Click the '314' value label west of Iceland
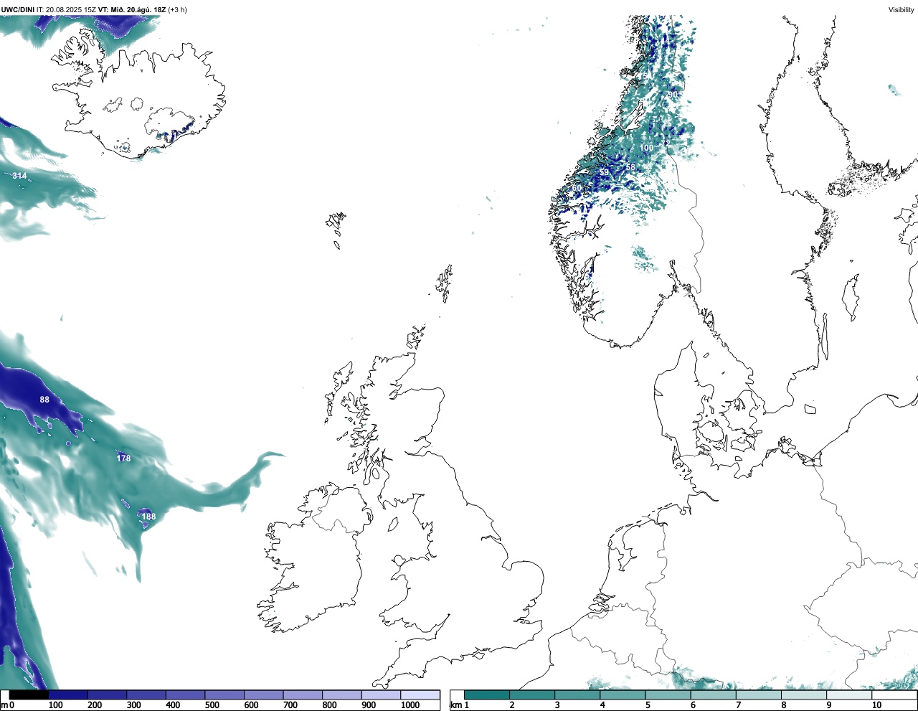The width and height of the screenshot is (918, 711). tap(20, 176)
